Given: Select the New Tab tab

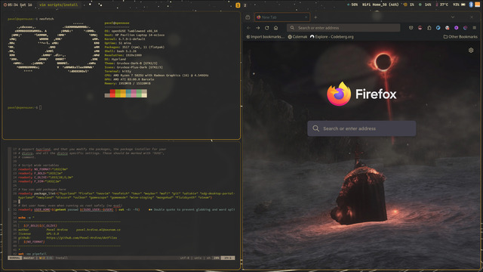Looking at the screenshot, I should pos(281,17).
